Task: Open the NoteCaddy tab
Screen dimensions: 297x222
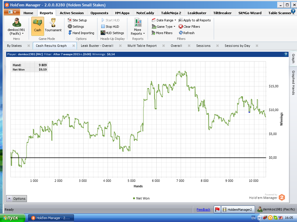Action: [145, 13]
